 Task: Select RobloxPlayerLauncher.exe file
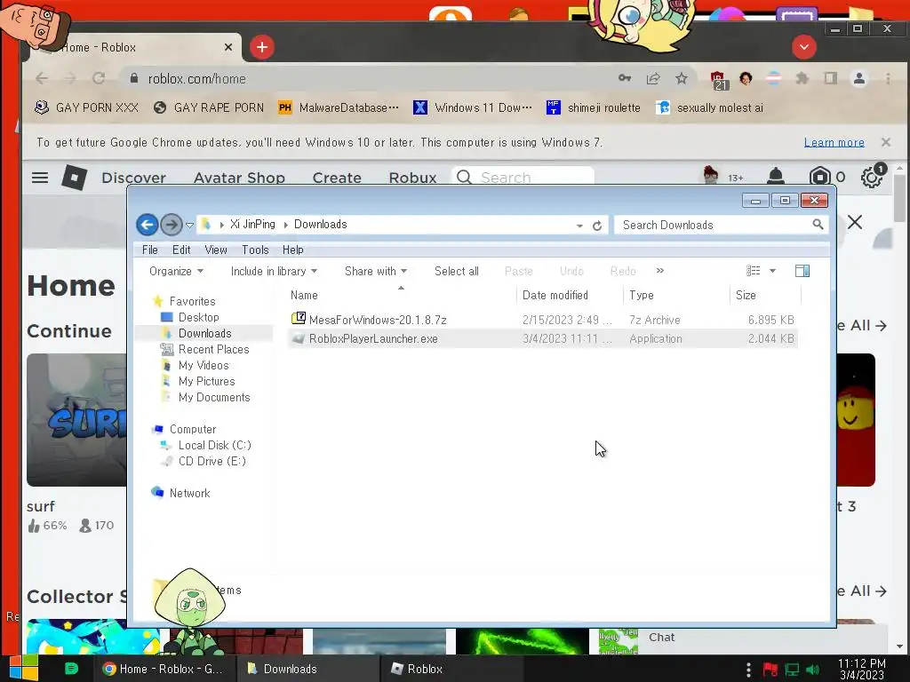point(542,338)
